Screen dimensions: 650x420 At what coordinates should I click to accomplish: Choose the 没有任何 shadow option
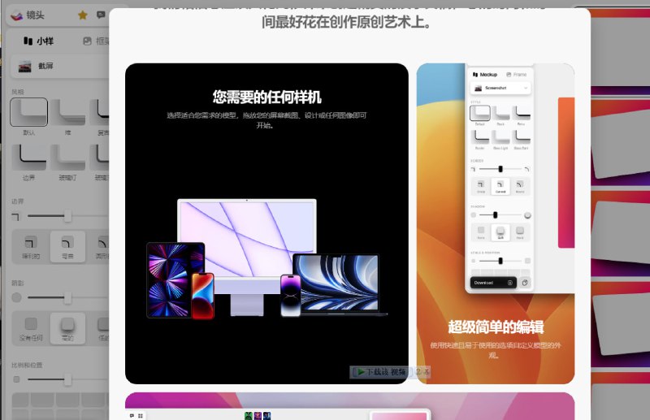tap(31, 328)
